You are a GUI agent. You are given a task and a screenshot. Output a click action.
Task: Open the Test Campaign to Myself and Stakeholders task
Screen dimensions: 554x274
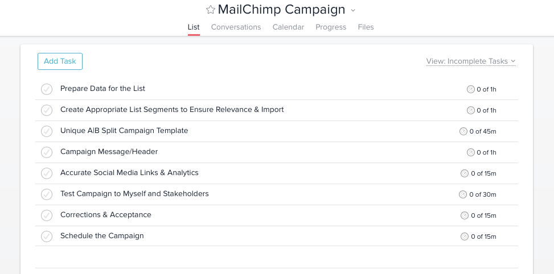click(134, 194)
